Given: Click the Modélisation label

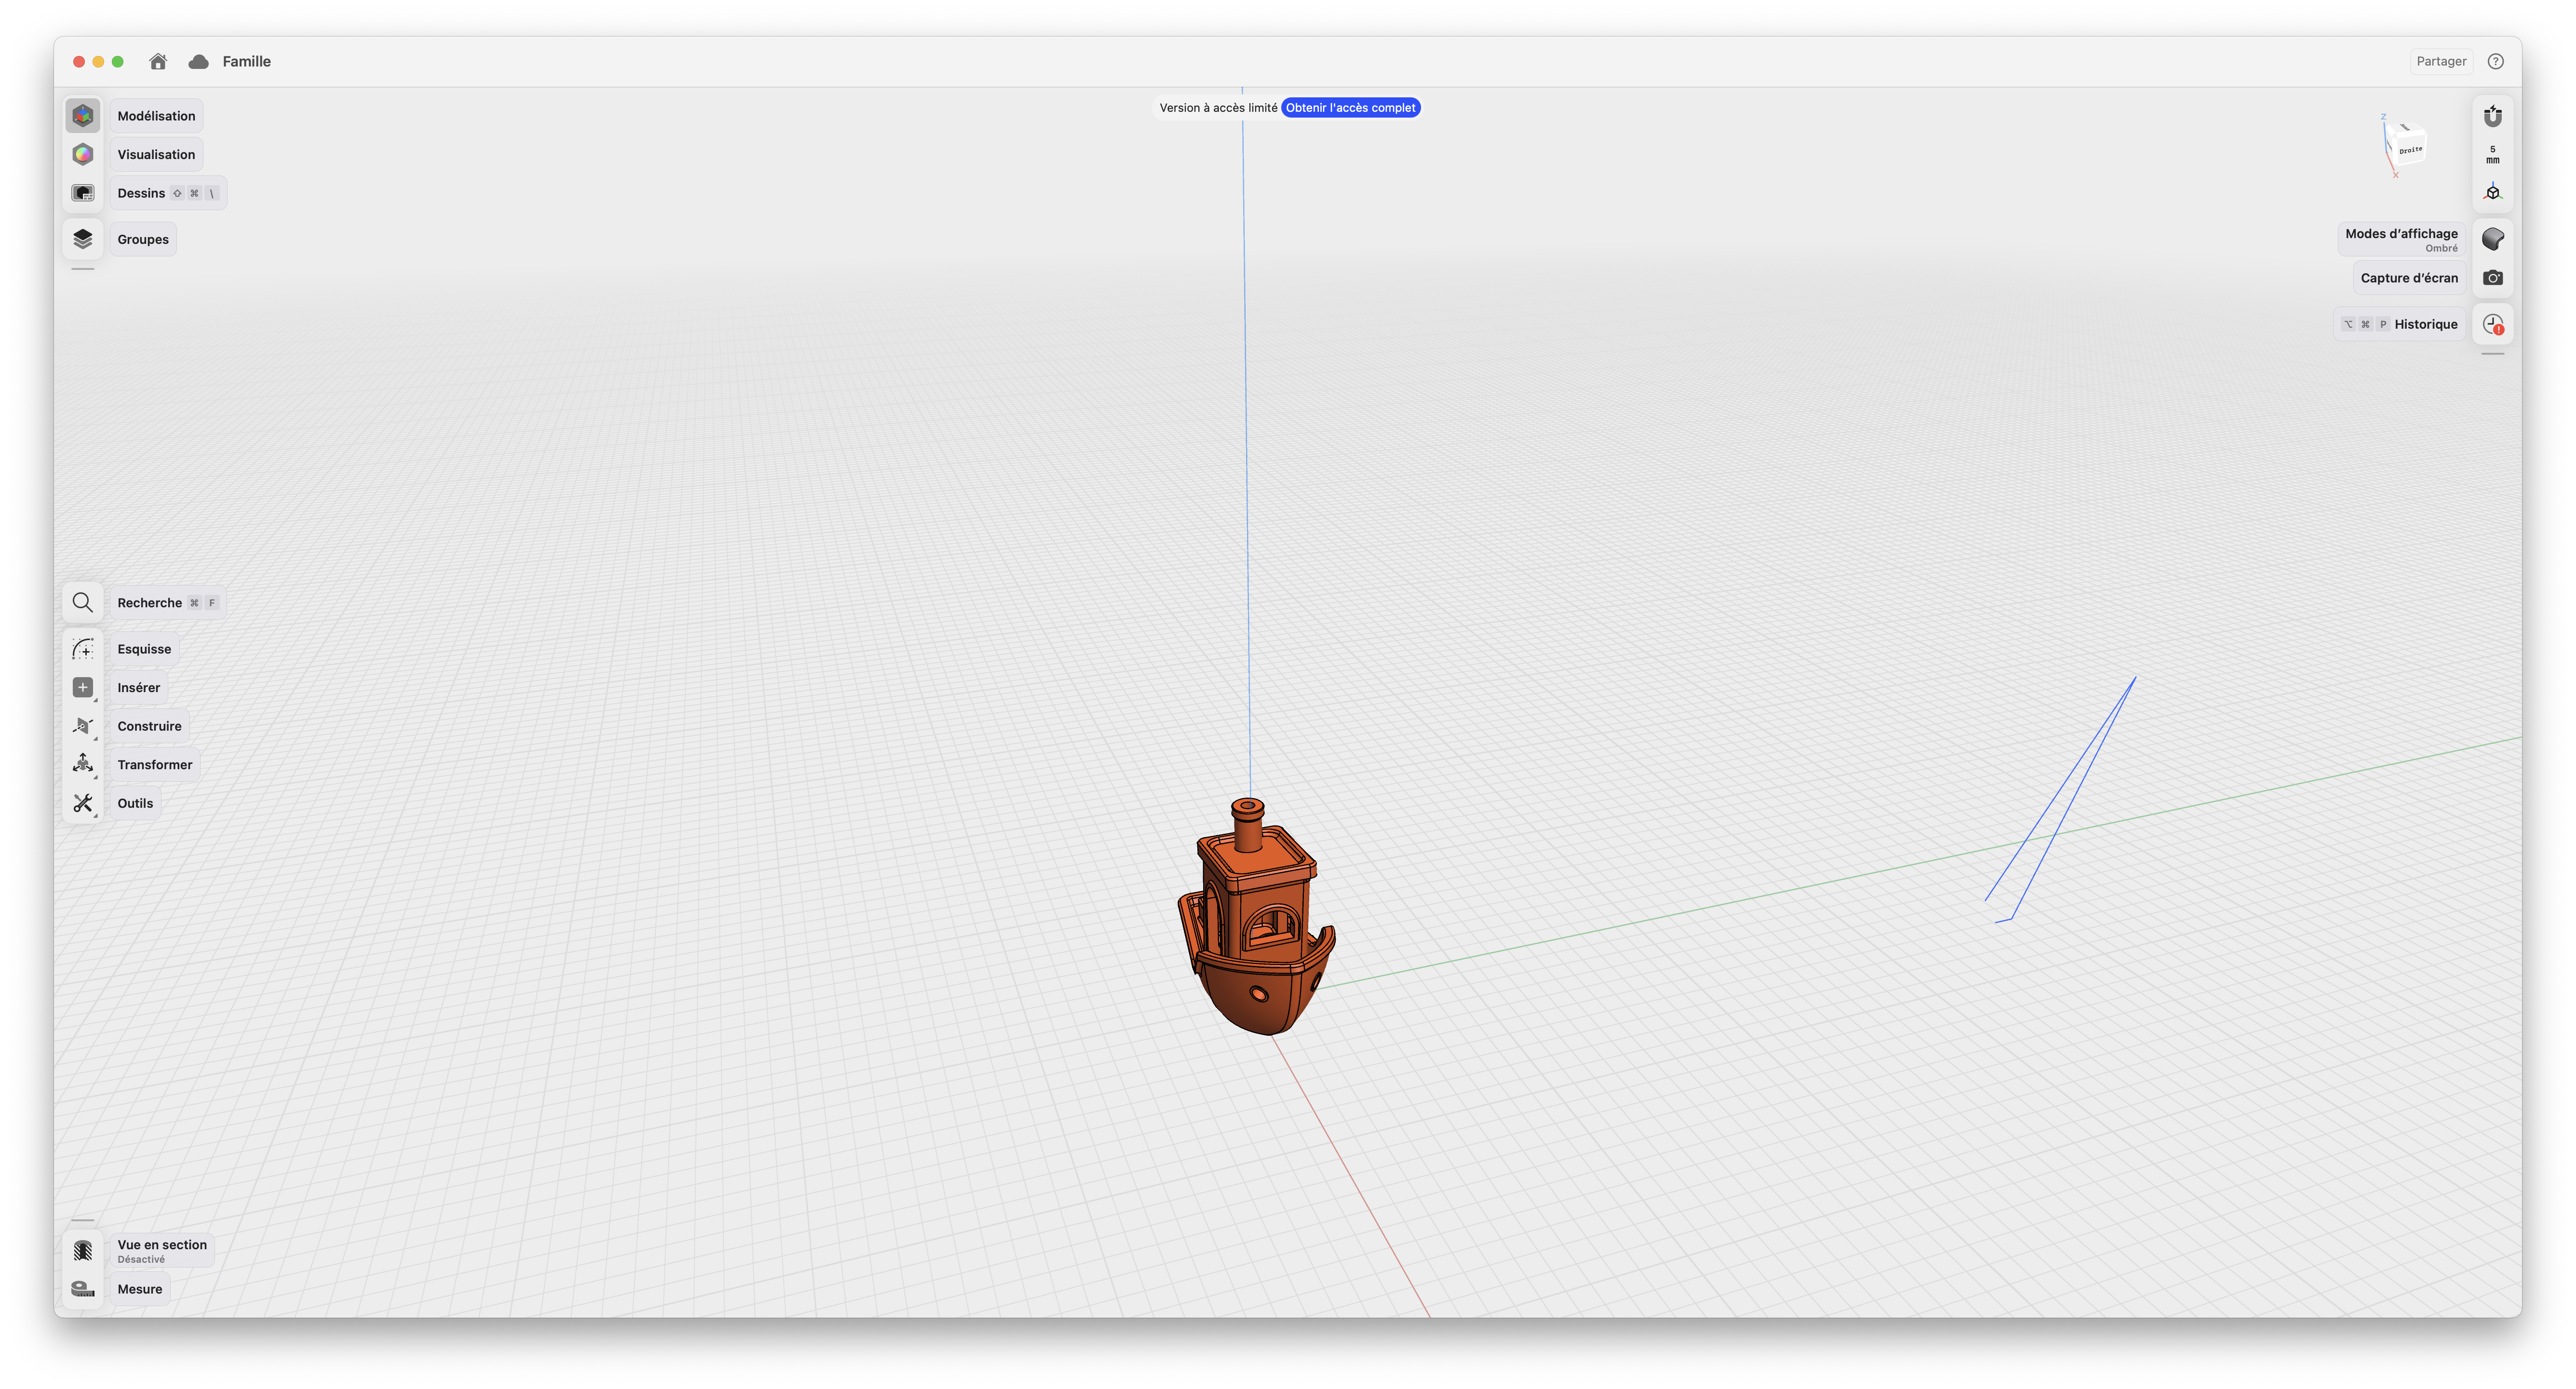Looking at the screenshot, I should [x=156, y=116].
